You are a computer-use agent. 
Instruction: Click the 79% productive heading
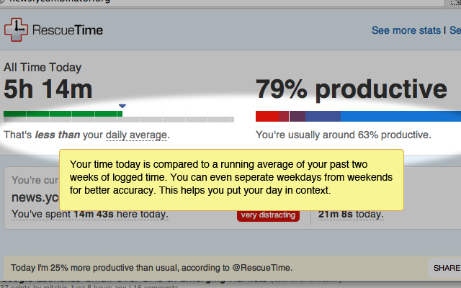click(x=352, y=89)
